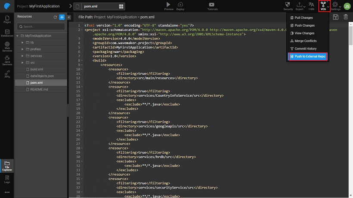Refresh the Resources file list

[55, 17]
